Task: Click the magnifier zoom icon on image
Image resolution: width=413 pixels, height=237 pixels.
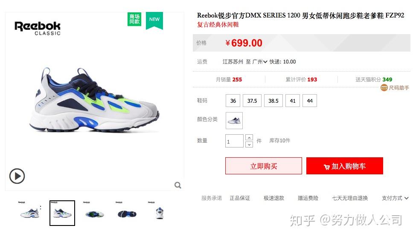Action: 178,185
